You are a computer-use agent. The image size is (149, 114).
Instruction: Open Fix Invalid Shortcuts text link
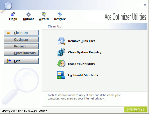pos(83,75)
